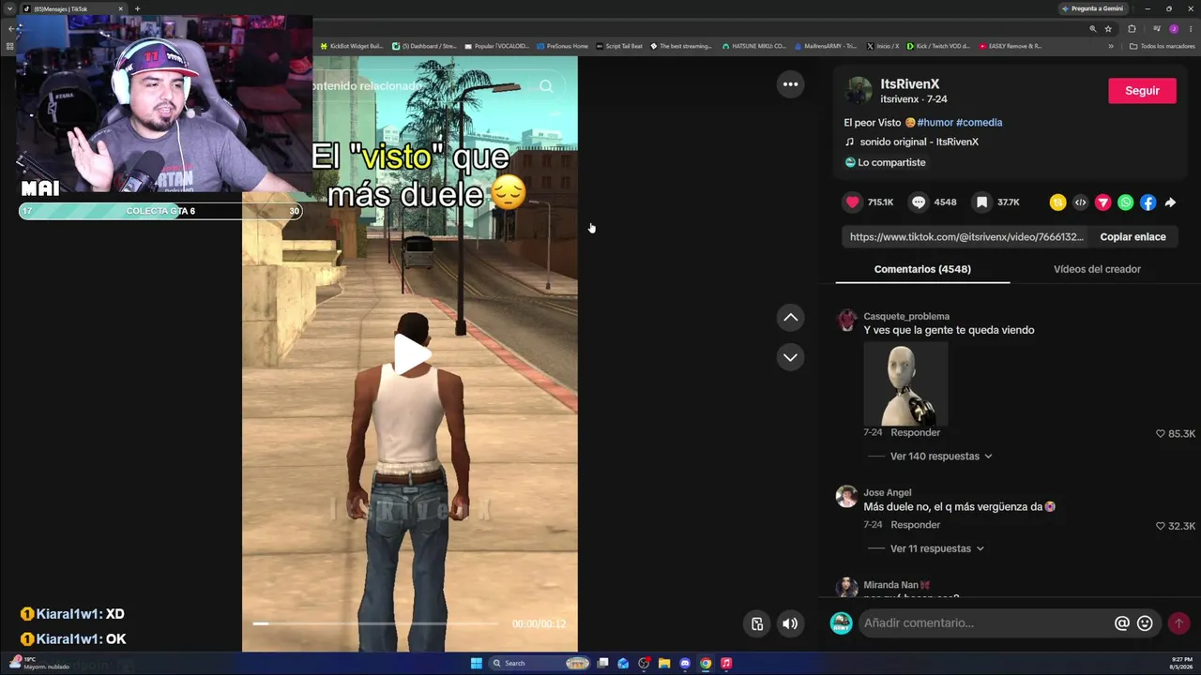Viewport: 1201px width, 675px height.
Task: Expand Ver 11 respuestas replies
Action: (x=937, y=548)
